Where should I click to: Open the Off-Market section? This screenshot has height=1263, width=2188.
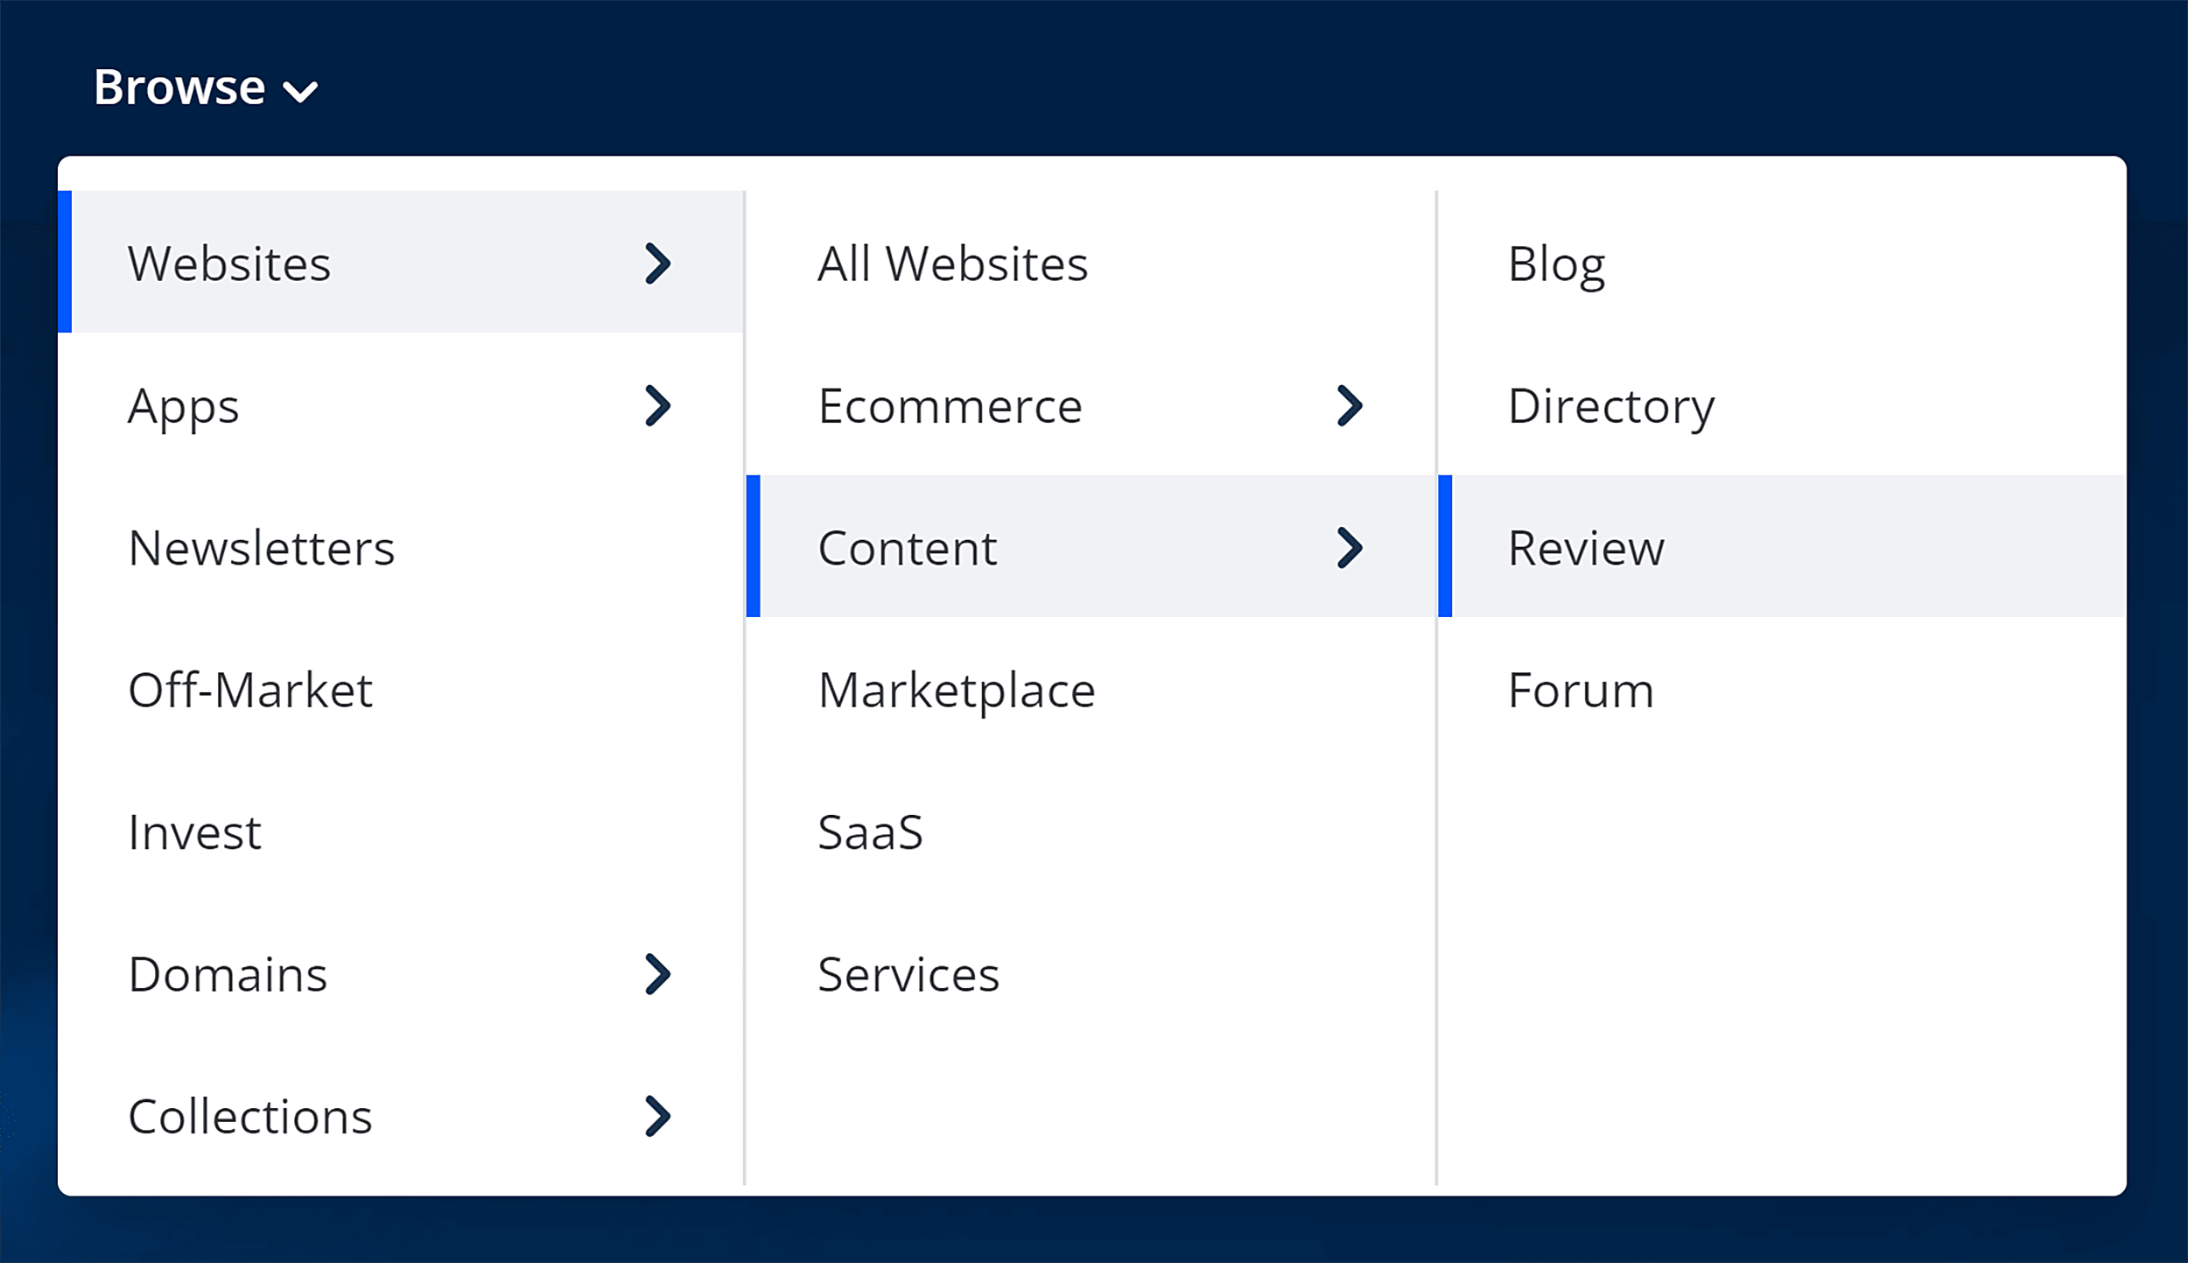pyautogui.click(x=250, y=691)
